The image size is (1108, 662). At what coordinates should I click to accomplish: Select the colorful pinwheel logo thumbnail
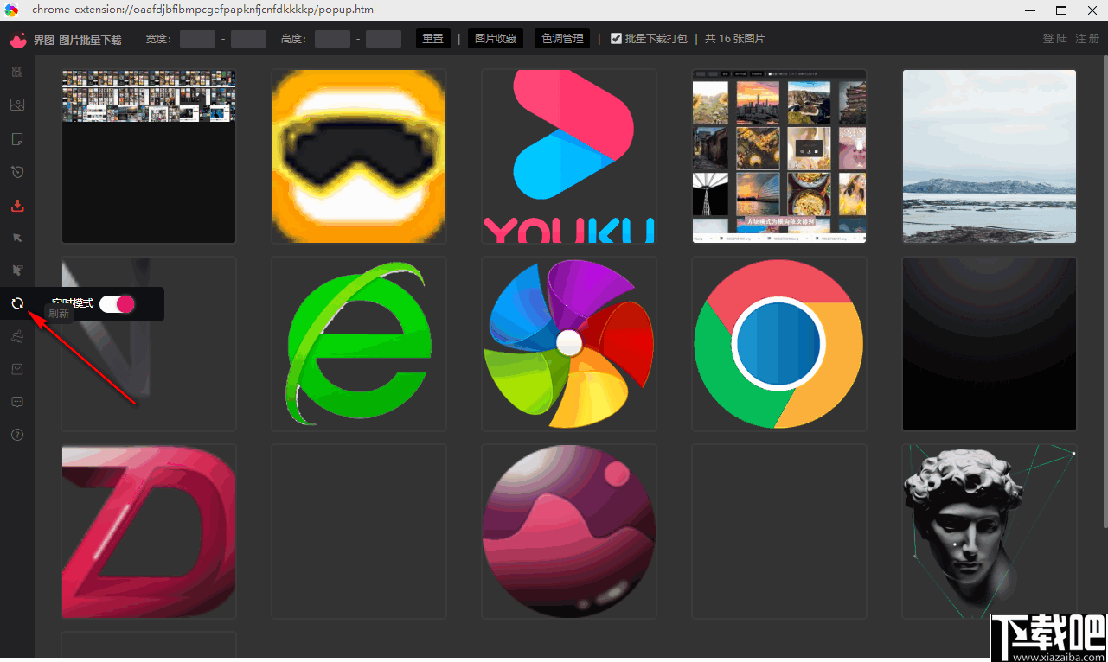tap(569, 344)
